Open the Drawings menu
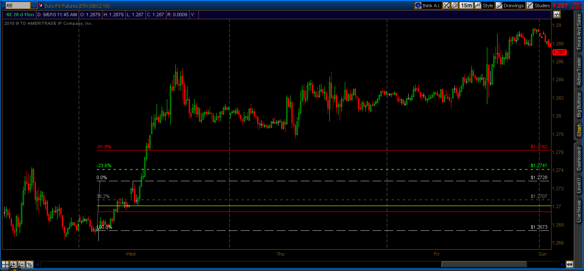Image resolution: width=584 pixels, height=271 pixels. click(510, 6)
